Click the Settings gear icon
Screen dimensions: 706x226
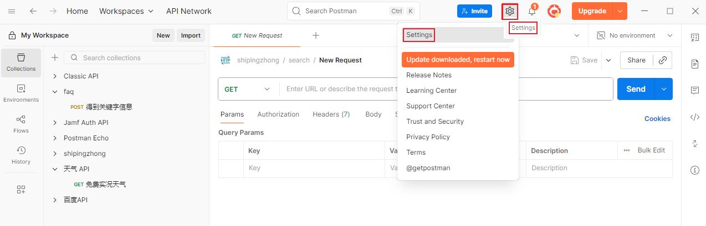510,11
